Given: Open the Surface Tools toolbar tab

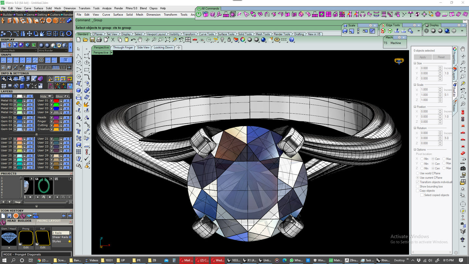Looking at the screenshot, I should [226, 34].
